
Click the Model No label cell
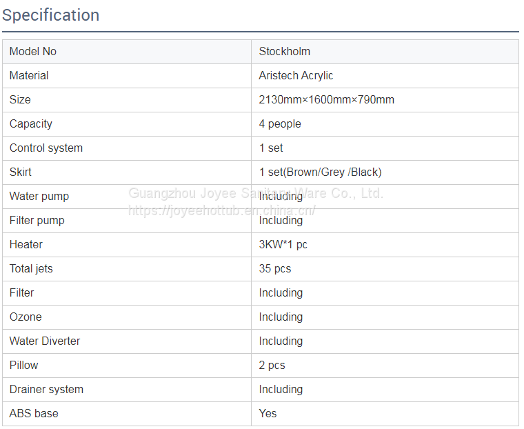tap(33, 52)
